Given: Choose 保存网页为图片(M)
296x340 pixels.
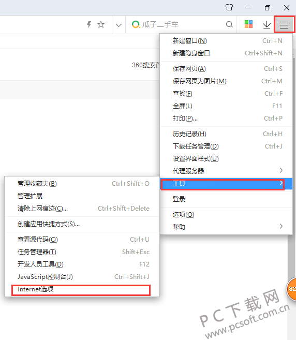Looking at the screenshot, I should point(226,81).
